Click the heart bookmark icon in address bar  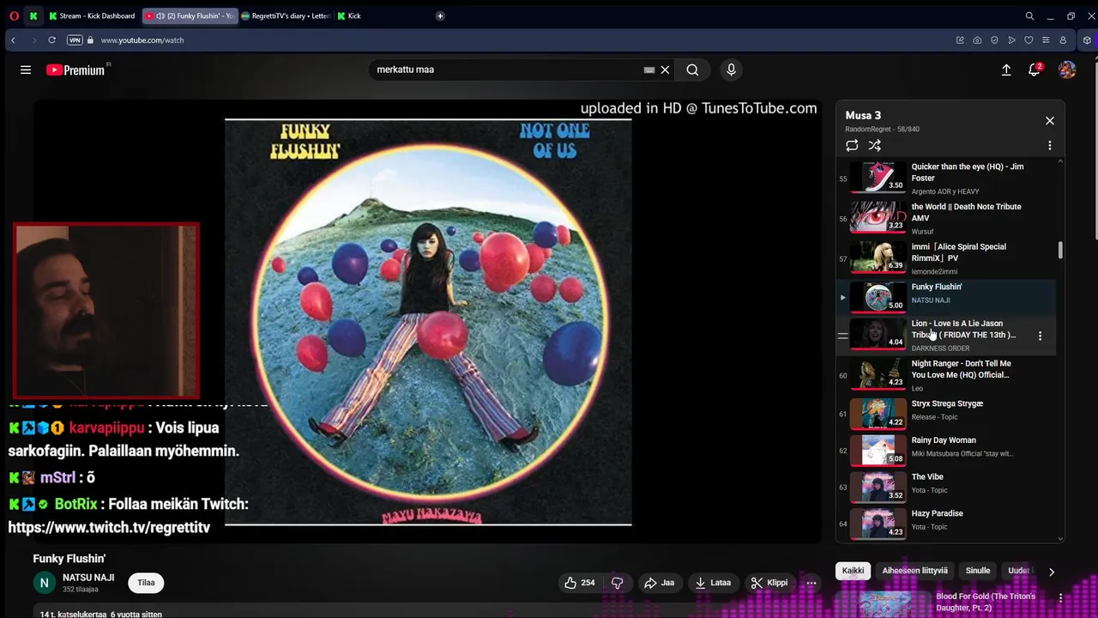[x=1029, y=40]
